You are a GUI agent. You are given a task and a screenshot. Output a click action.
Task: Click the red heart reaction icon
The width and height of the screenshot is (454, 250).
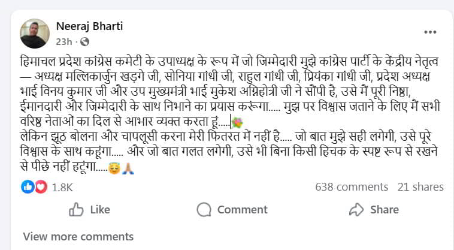[x=40, y=187]
